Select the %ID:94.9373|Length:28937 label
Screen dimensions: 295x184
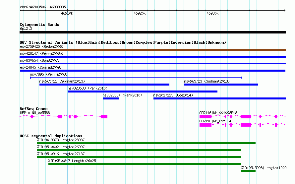coord(61,140)
